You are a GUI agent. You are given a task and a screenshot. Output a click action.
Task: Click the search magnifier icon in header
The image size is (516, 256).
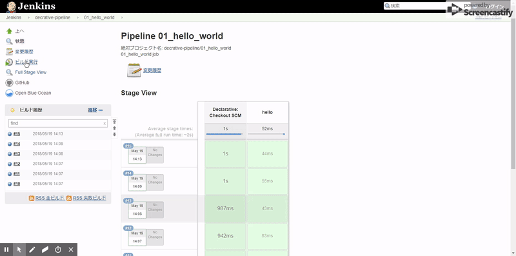tap(388, 6)
